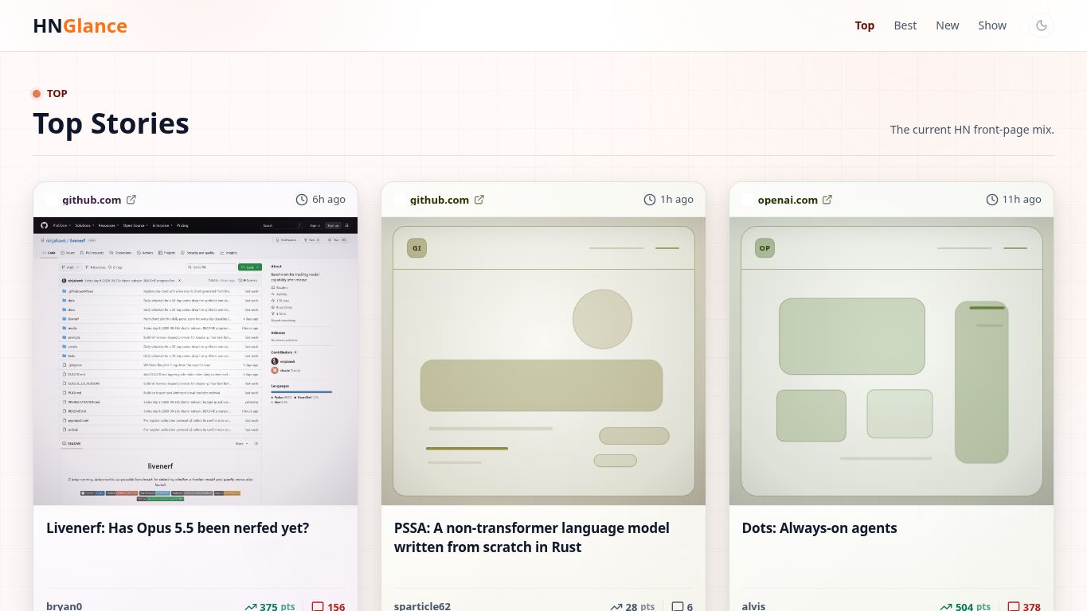Screen dimensions: 1087x611
Task: Click the 1h ago timestamp
Action: (x=677, y=200)
